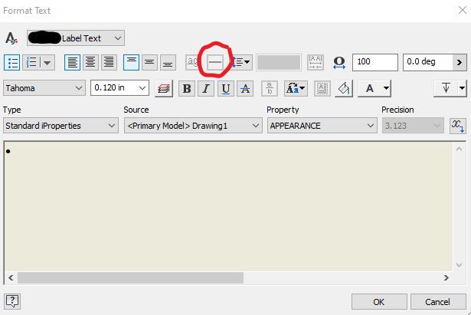Edit rotation angle field showing 0.0 deg
Screen dimensions: 471x315
pyautogui.click(x=428, y=62)
